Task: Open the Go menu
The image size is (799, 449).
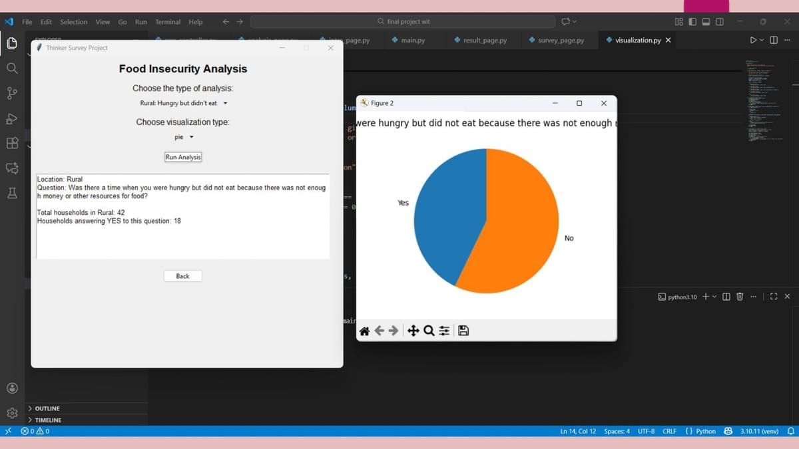Action: coord(123,22)
